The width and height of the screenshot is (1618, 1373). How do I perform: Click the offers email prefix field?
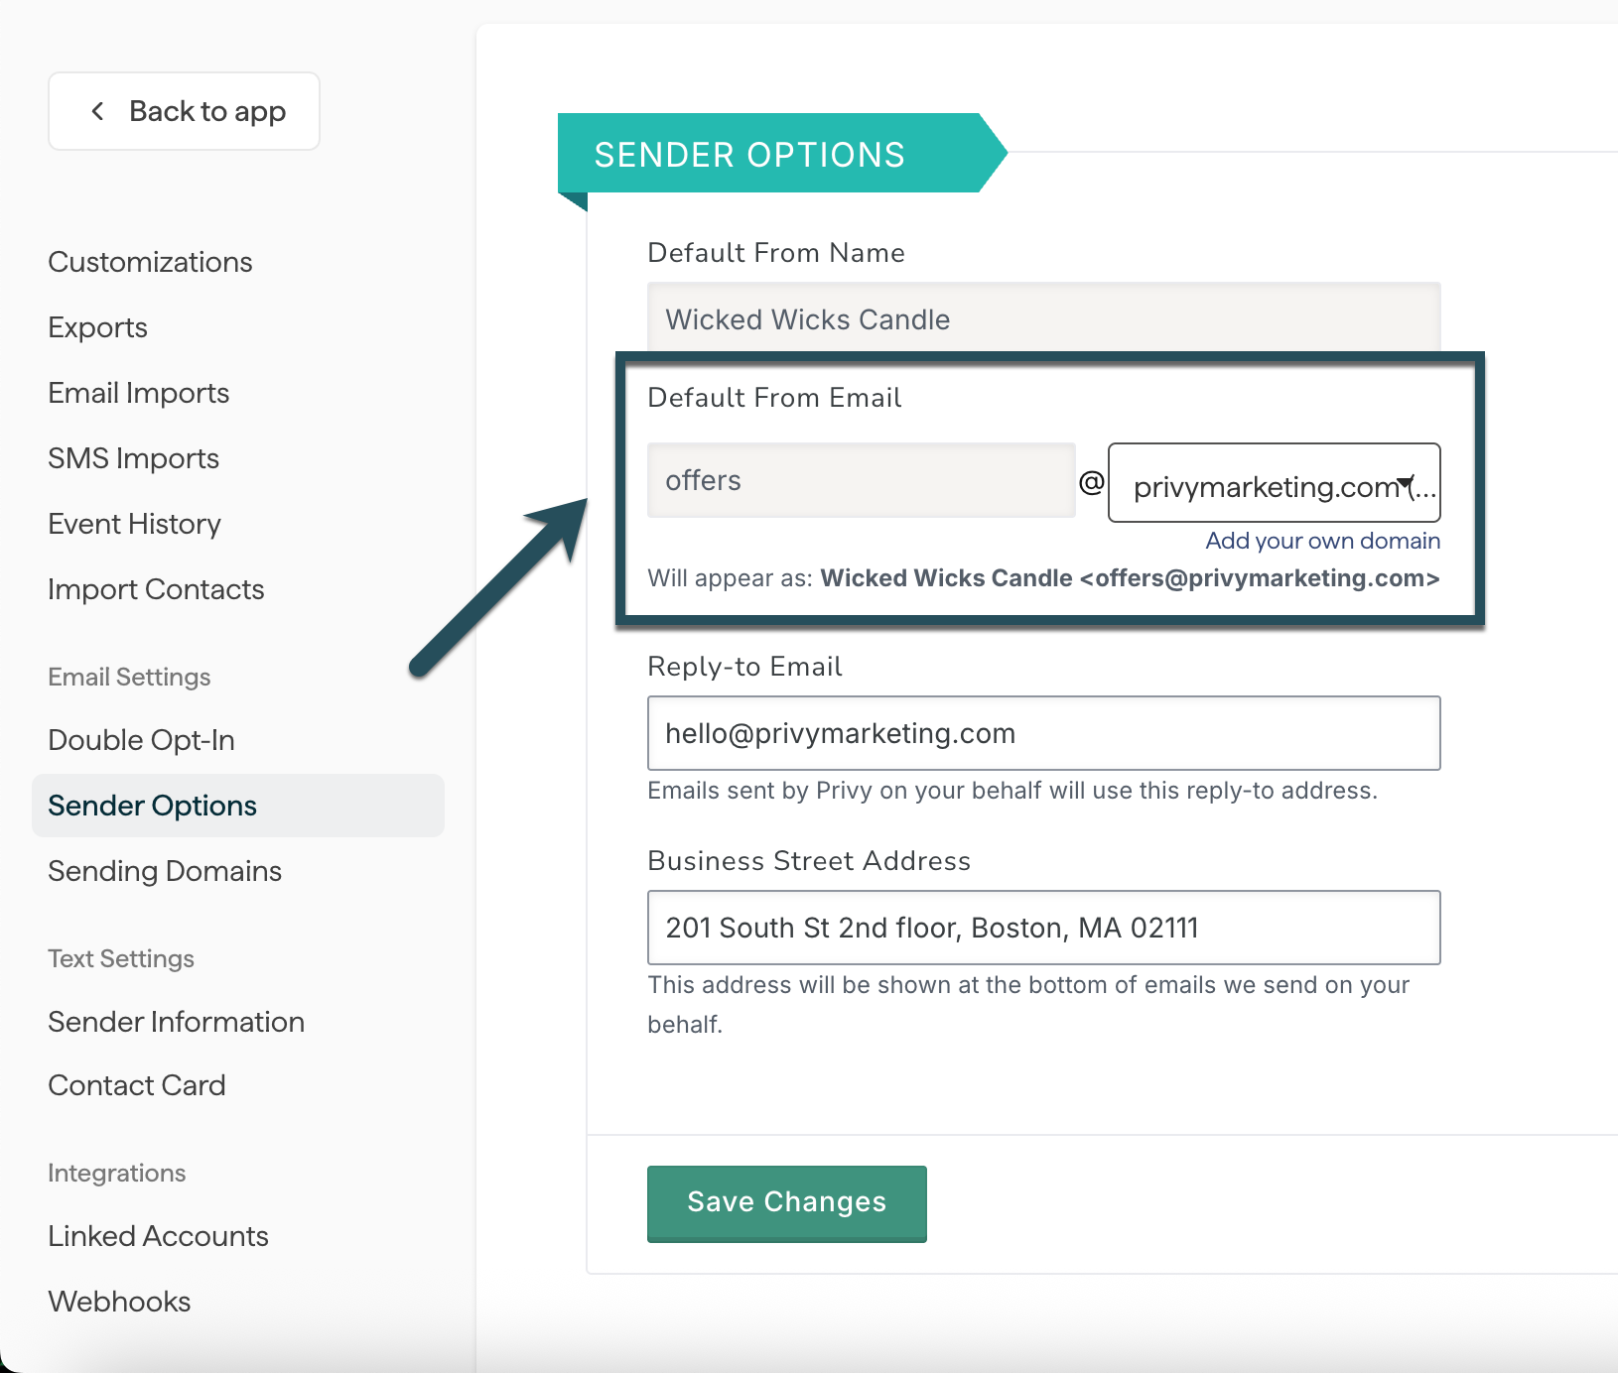click(862, 480)
